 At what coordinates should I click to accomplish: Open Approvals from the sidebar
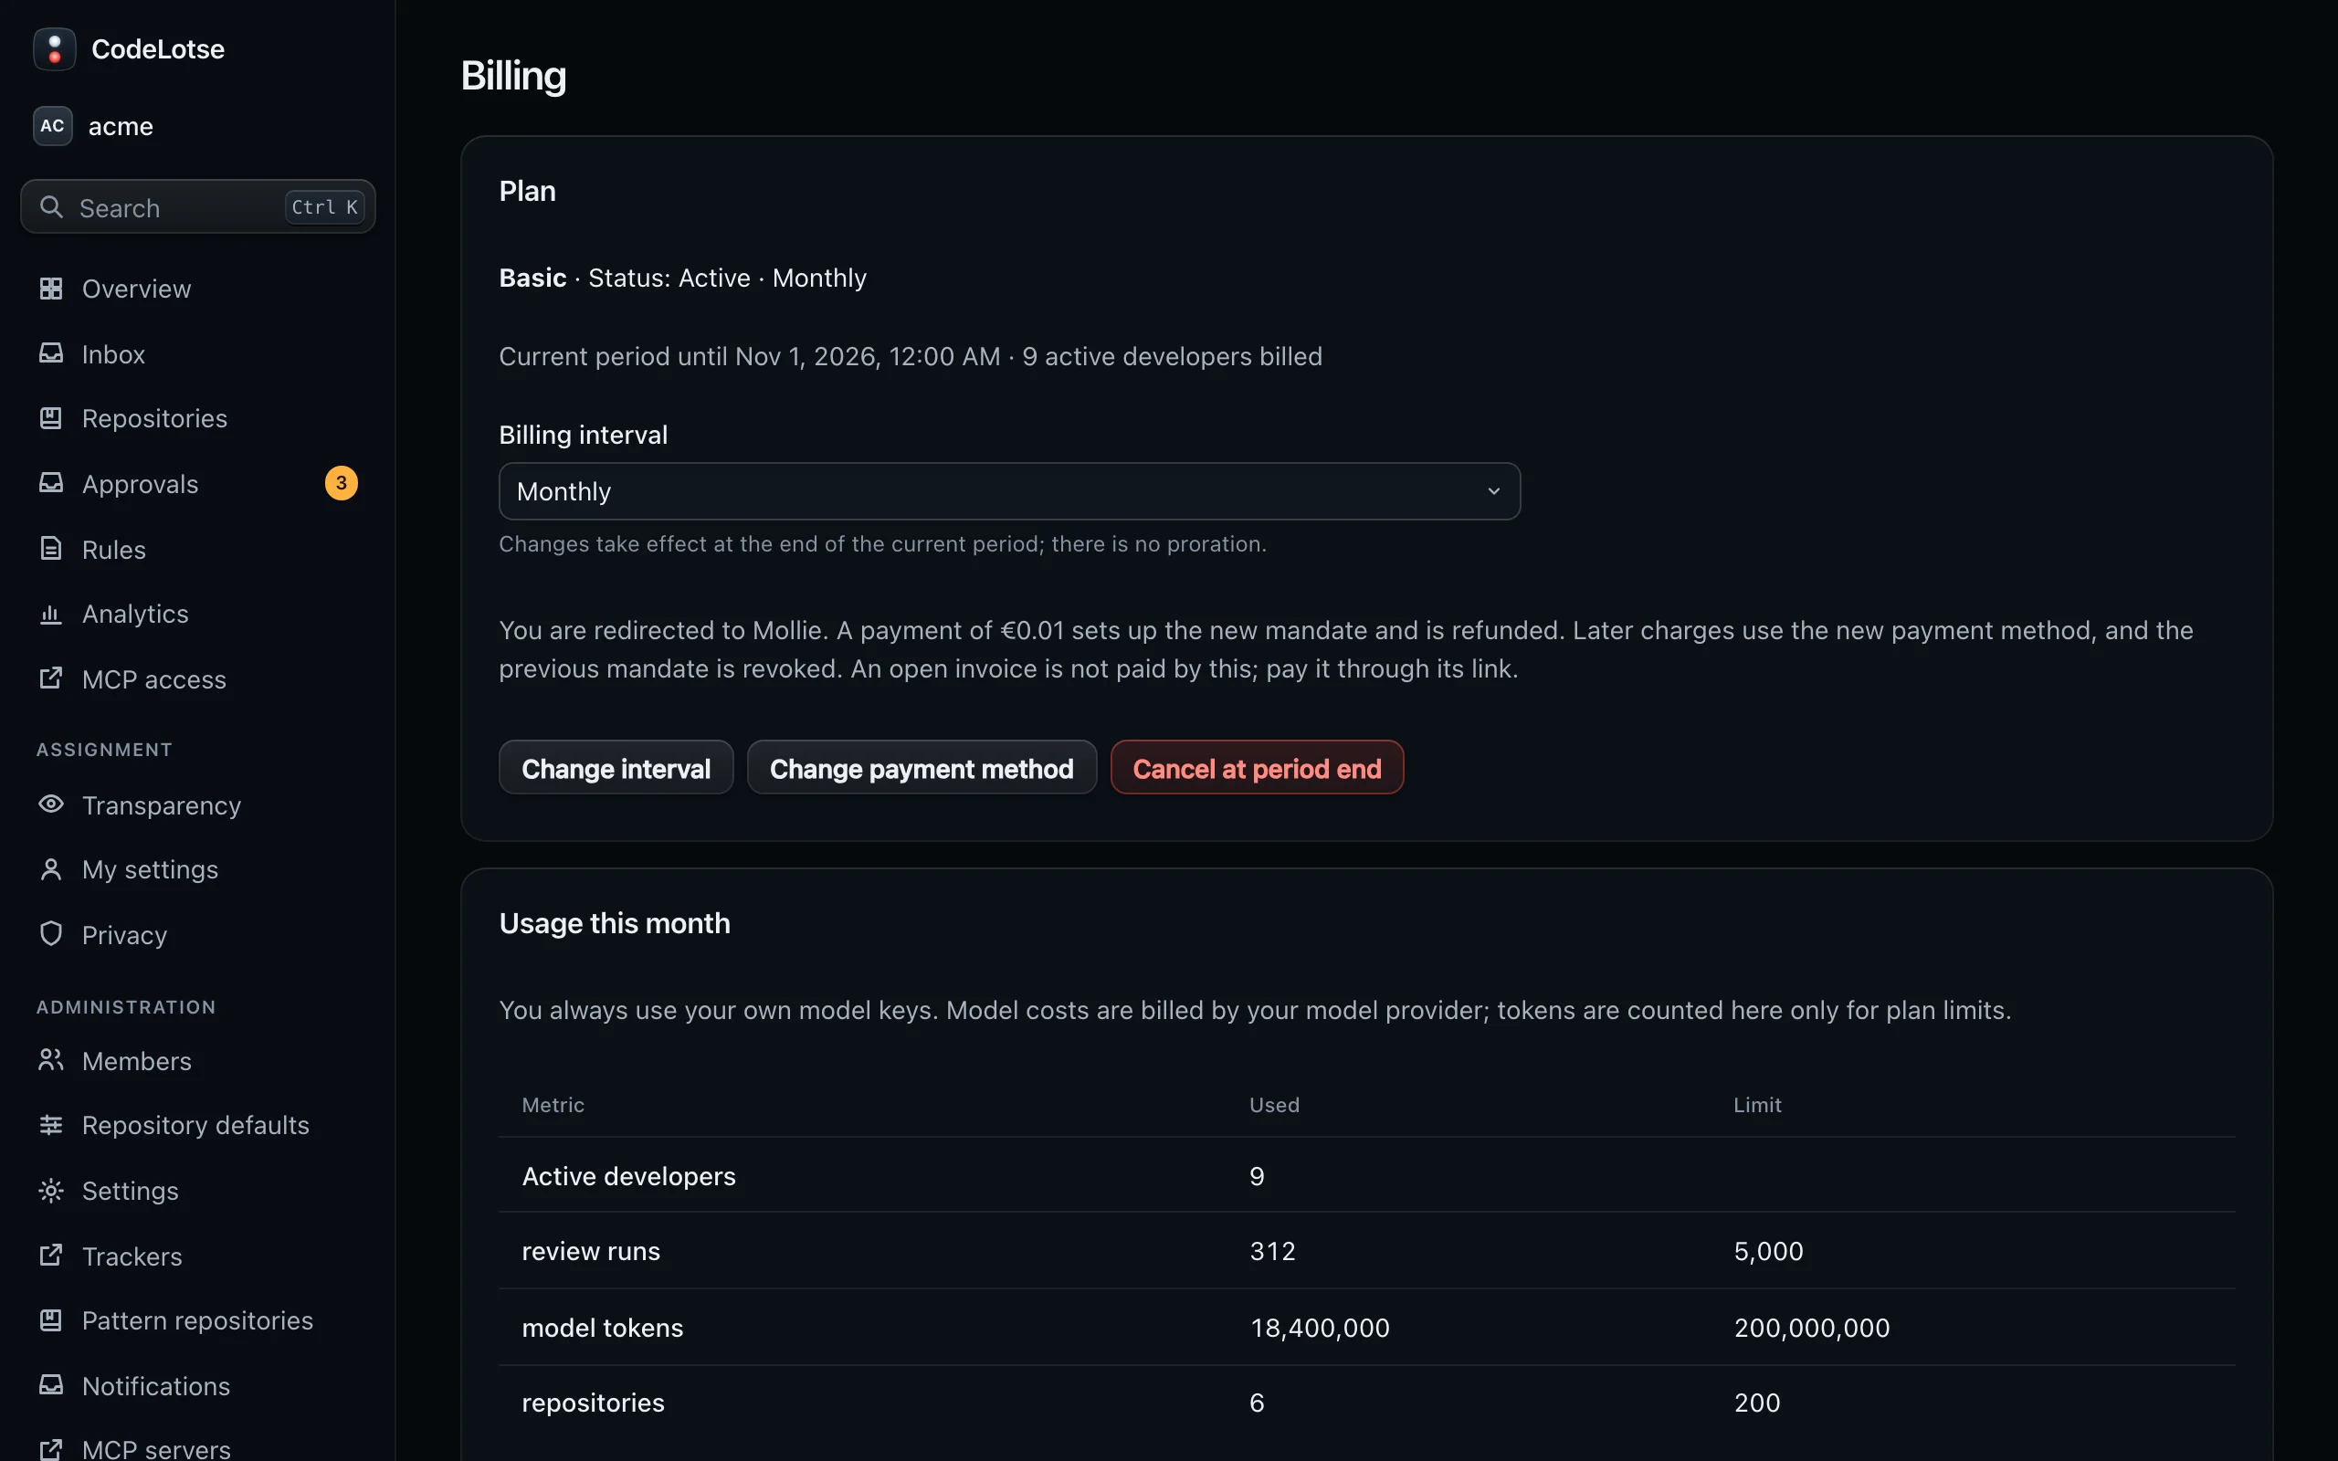coord(198,483)
